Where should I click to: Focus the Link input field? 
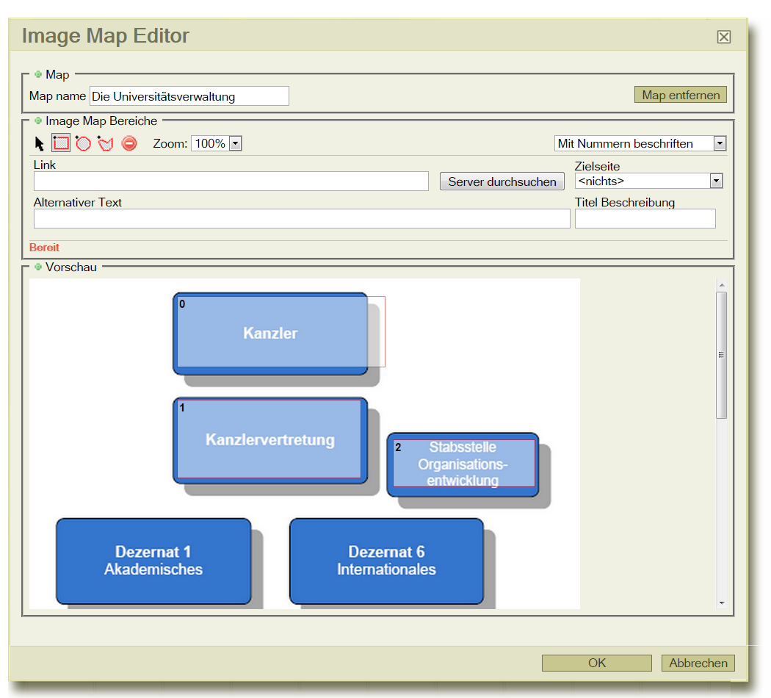tap(231, 181)
